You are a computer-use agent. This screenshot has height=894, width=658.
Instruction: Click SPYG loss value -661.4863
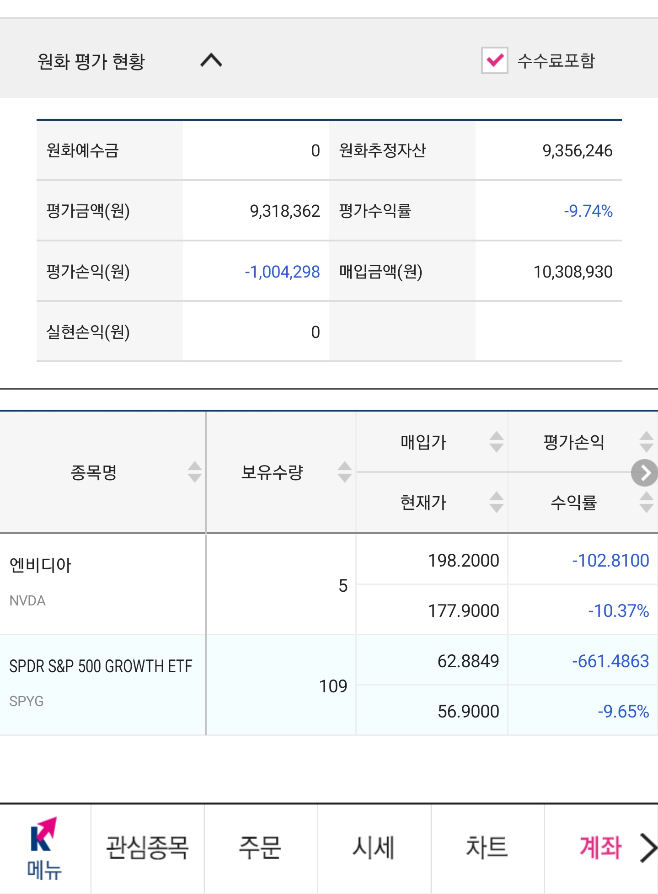610,661
